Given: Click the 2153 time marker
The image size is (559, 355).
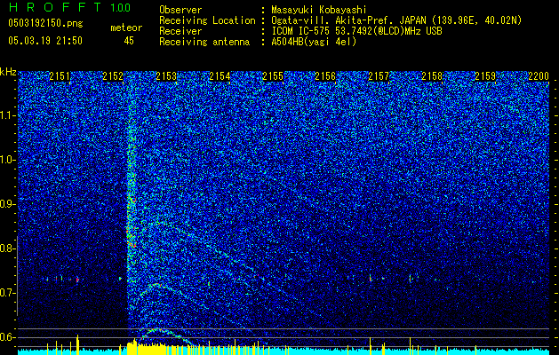Looking at the screenshot, I should tap(166, 76).
